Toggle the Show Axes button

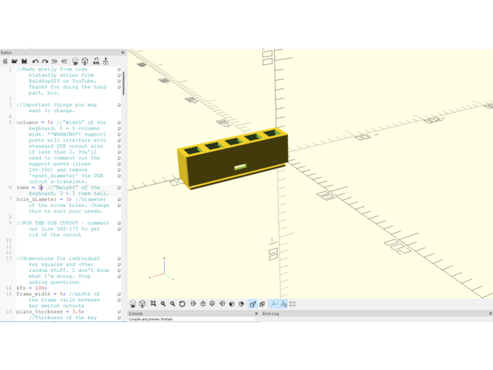point(273,304)
